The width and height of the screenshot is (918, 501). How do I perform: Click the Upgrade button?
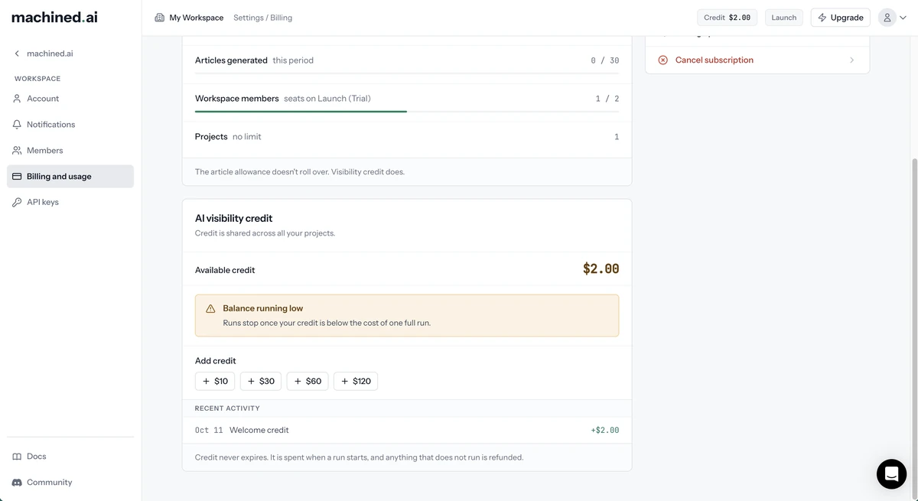(x=841, y=18)
